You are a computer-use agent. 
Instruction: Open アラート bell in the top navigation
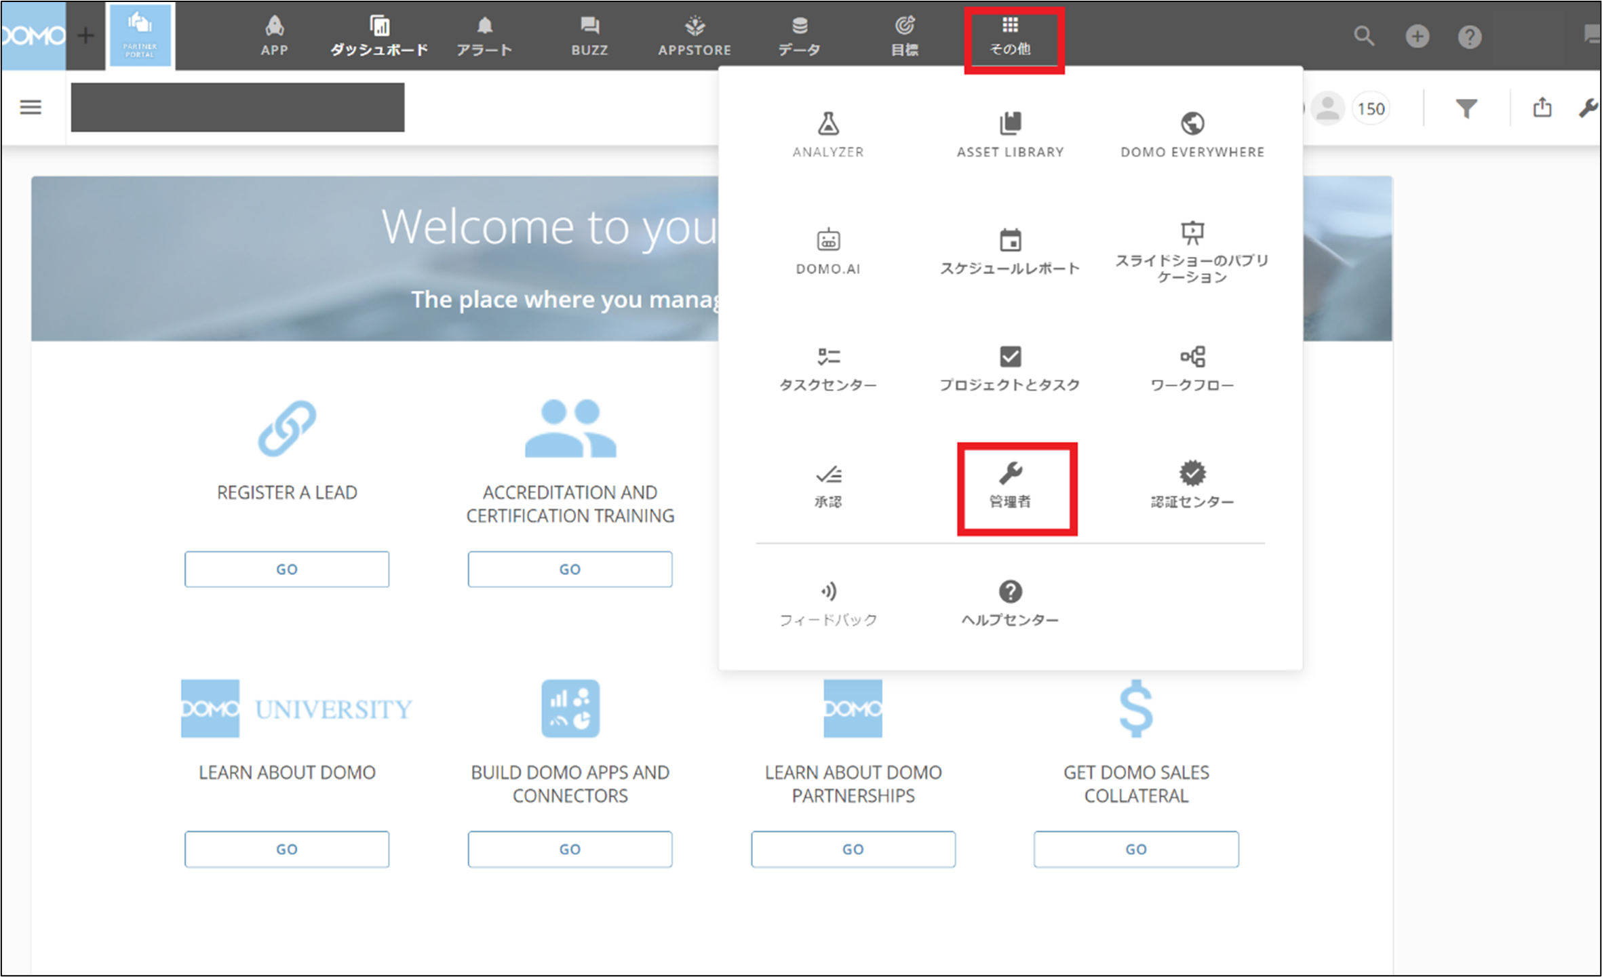484,35
